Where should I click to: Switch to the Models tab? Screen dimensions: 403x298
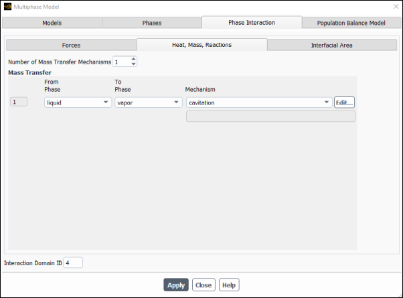[52, 23]
